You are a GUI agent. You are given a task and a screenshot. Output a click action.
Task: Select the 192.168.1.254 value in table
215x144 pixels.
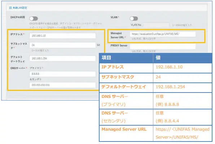(170, 87)
